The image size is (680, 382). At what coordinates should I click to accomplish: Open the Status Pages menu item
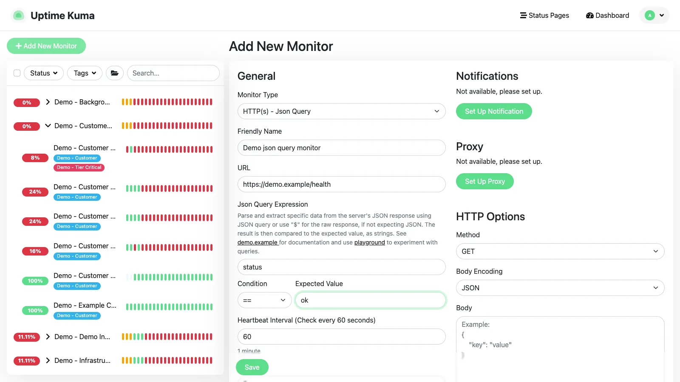(x=544, y=15)
